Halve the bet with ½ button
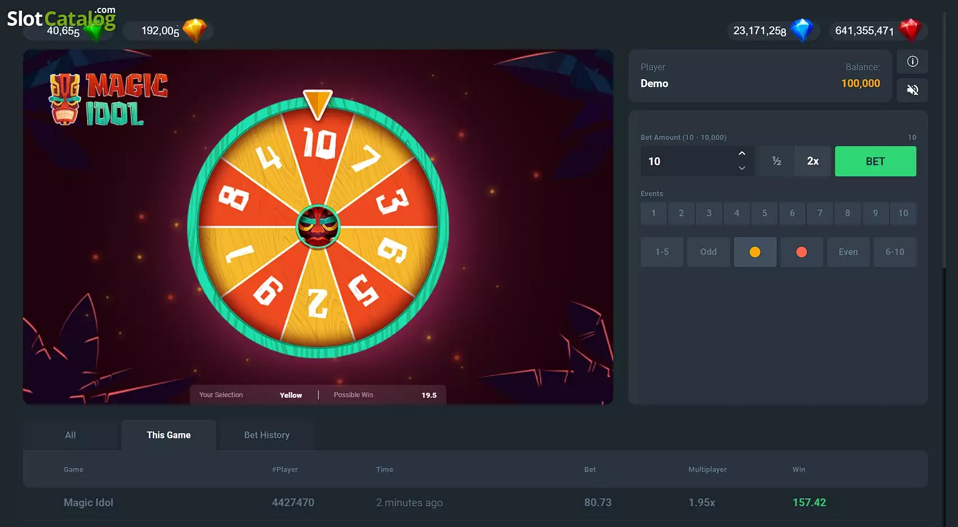Image resolution: width=958 pixels, height=527 pixels. (x=777, y=161)
